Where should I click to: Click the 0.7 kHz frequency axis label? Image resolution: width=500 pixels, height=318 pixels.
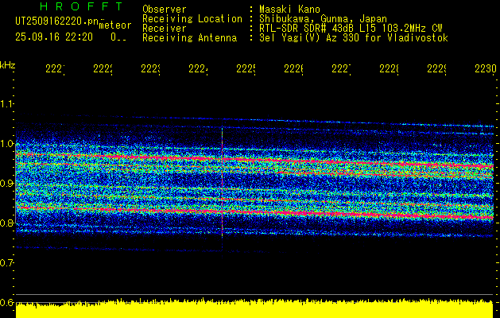pyautogui.click(x=7, y=263)
